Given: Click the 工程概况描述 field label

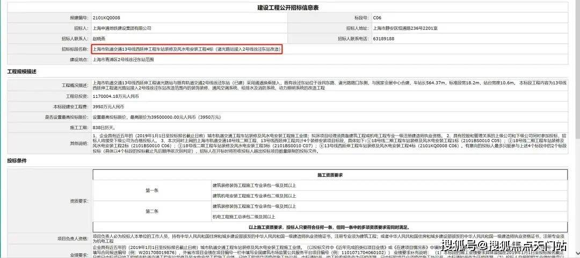Looking at the screenshot, I should [75, 85].
